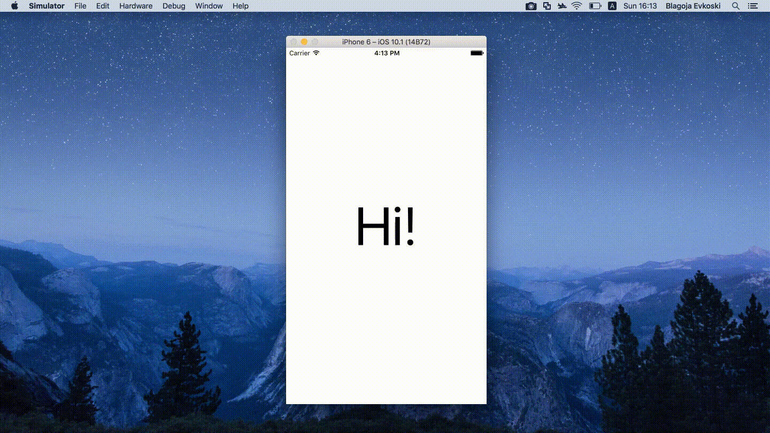
Task: Open the File menu
Action: click(80, 6)
